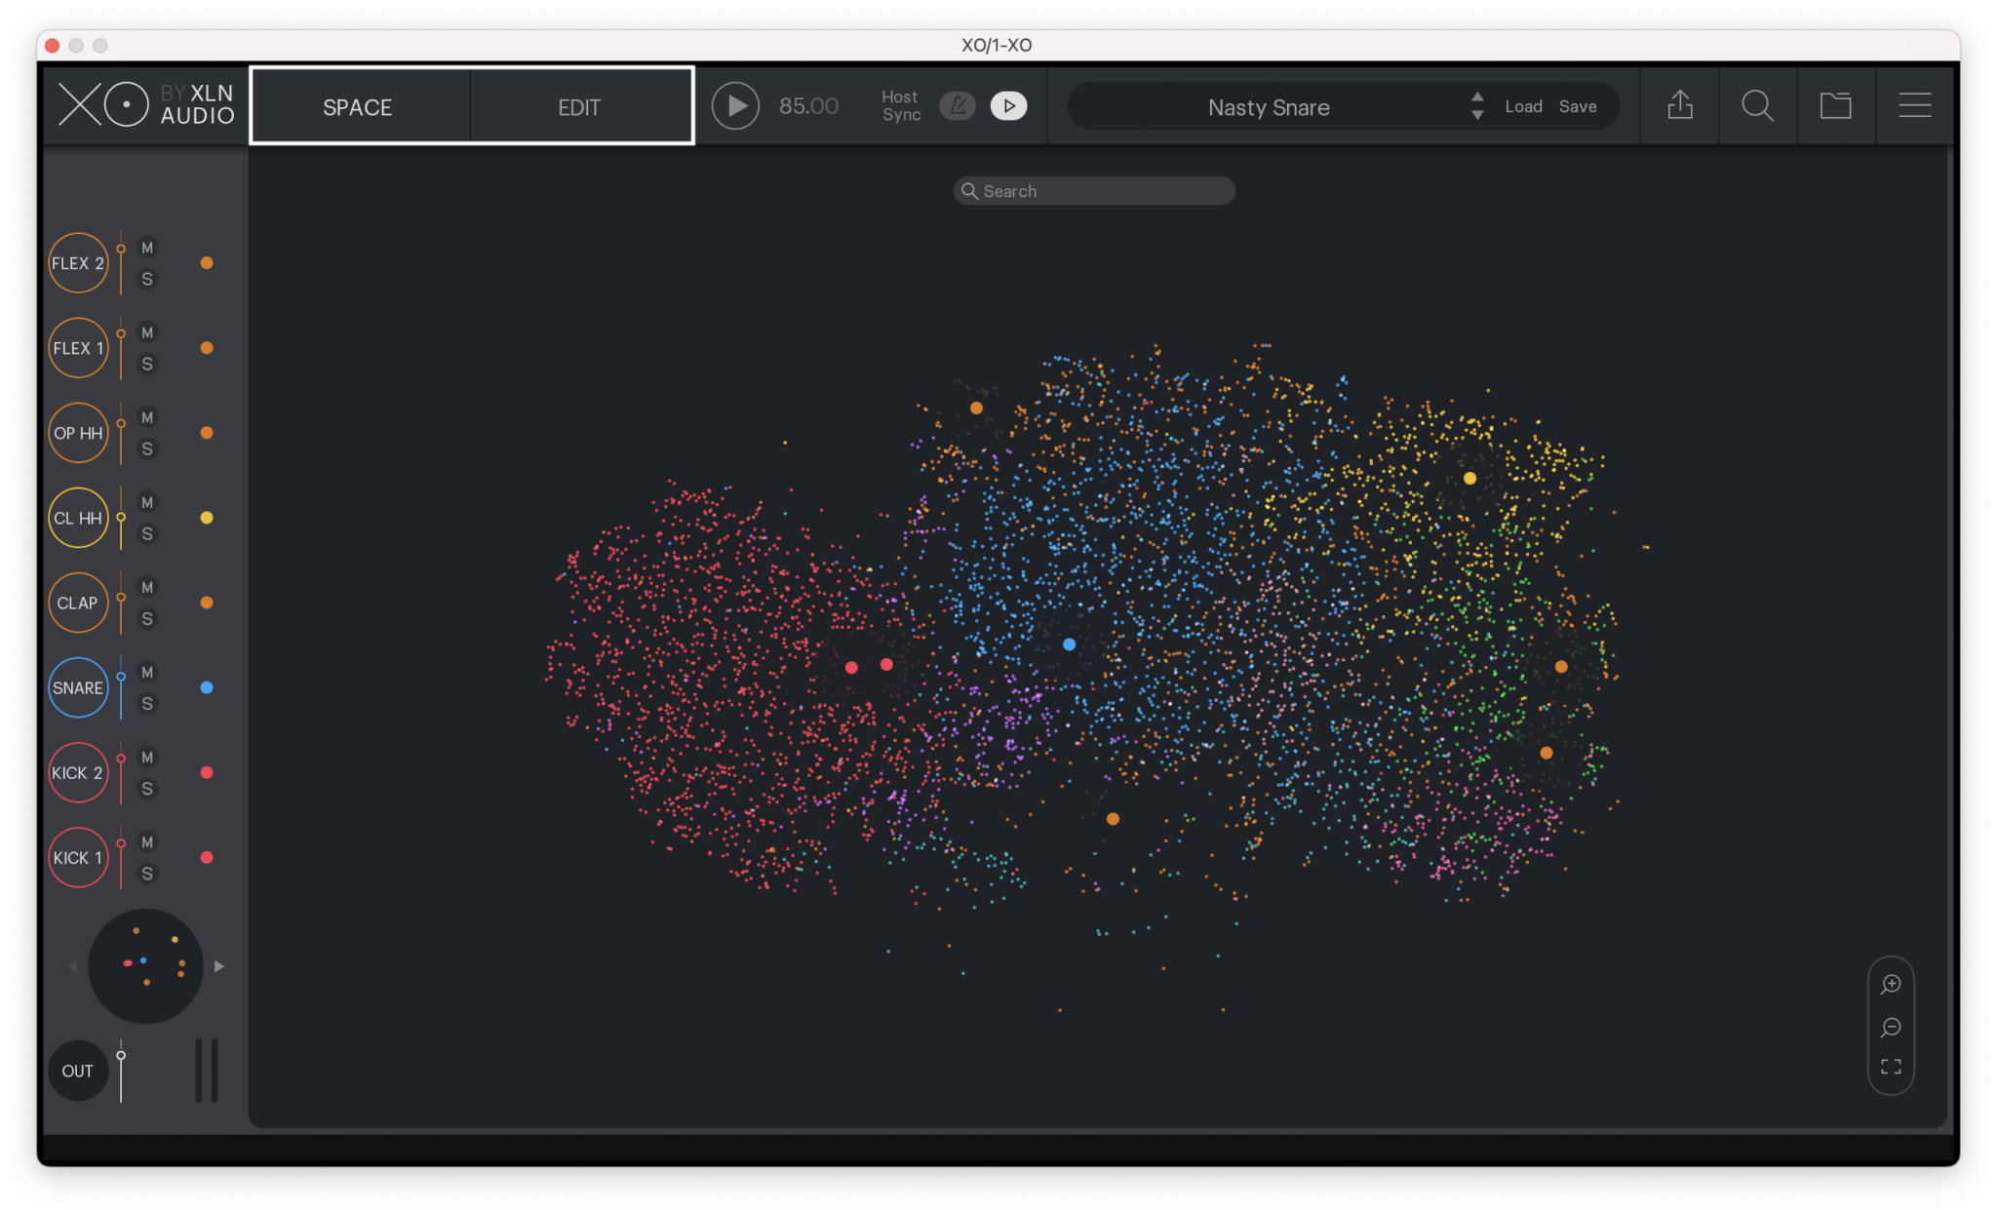Click the search magnifier icon in toolbar
Image resolution: width=1997 pixels, height=1210 pixels.
tap(1757, 105)
